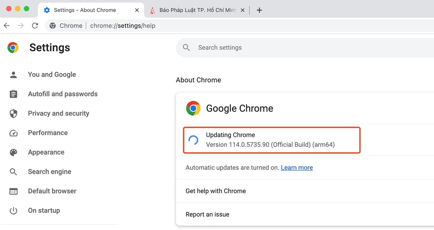Close the Settings - About Chrome tab
Image resolution: width=434 pixels, height=230 pixels.
tap(137, 10)
